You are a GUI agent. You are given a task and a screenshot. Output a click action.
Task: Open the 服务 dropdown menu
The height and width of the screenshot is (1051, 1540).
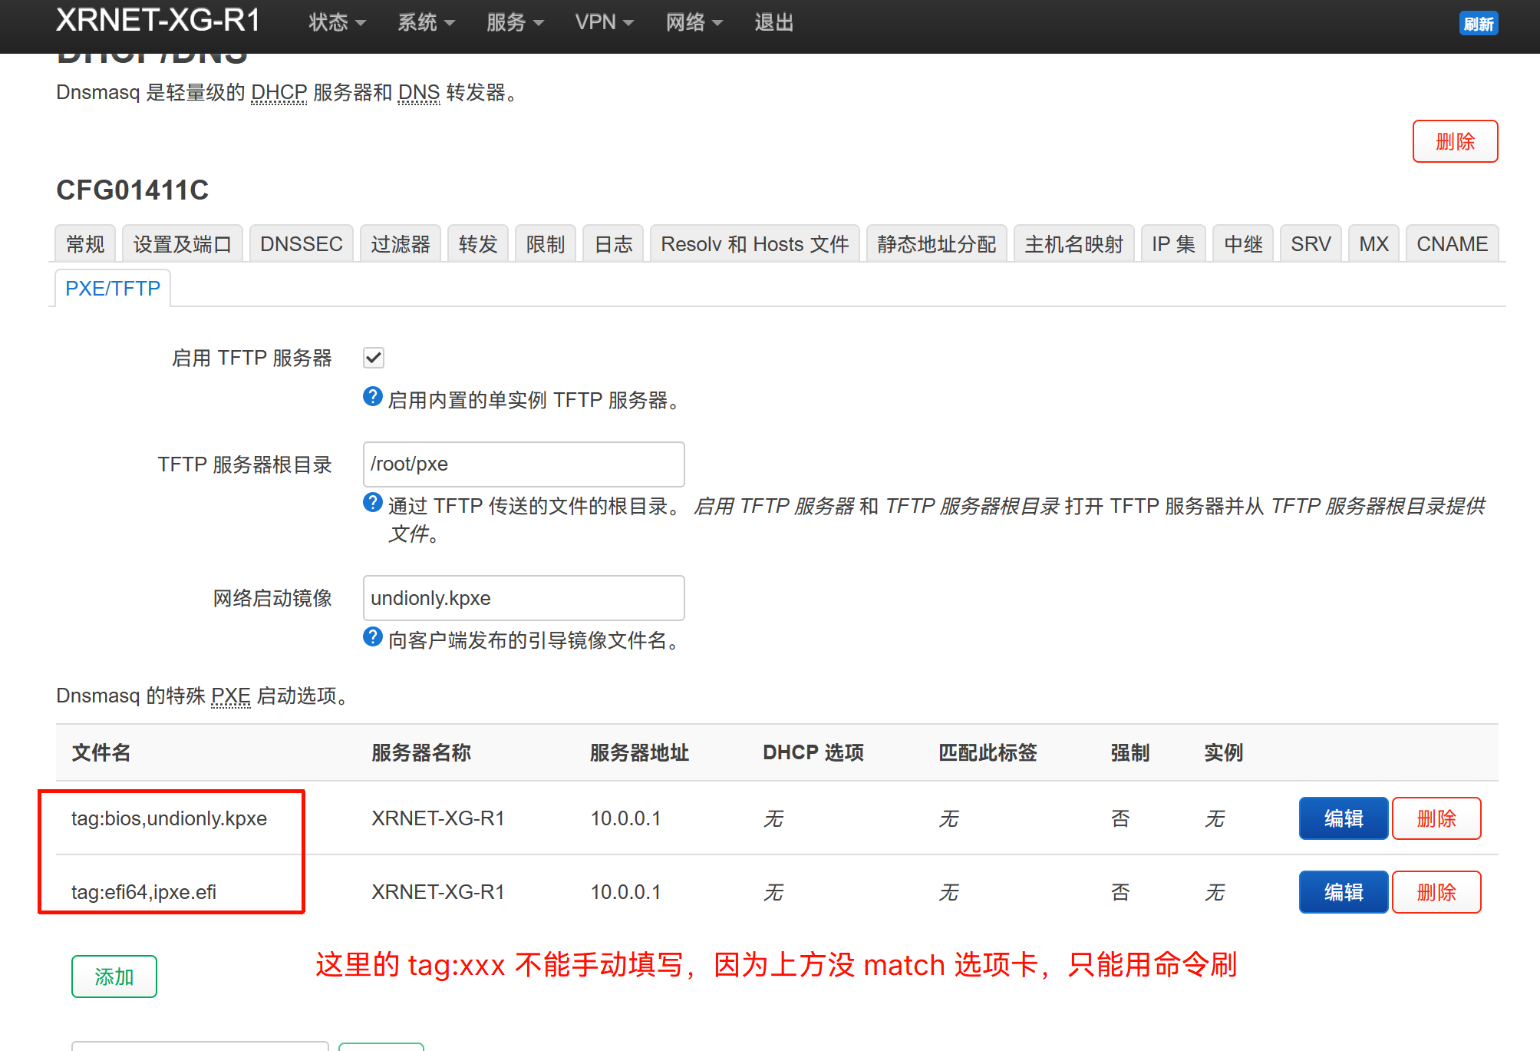[x=514, y=23]
